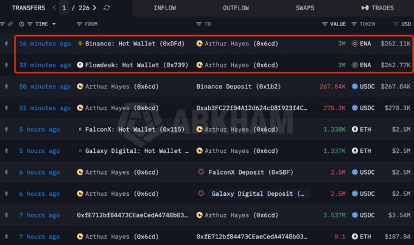The width and height of the screenshot is (414, 245).
Task: Open the 16 minutes ago transaction link
Action: (x=45, y=44)
